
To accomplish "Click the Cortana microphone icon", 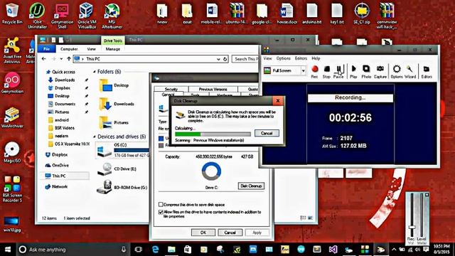I will click(124, 250).
